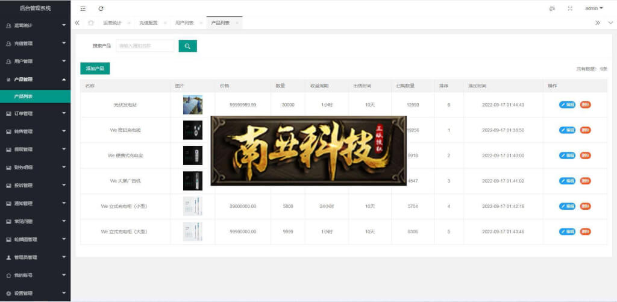This screenshot has height=302, width=617.
Task: Open the We 立式充电柜（大型）thumbnail
Action: [193, 231]
